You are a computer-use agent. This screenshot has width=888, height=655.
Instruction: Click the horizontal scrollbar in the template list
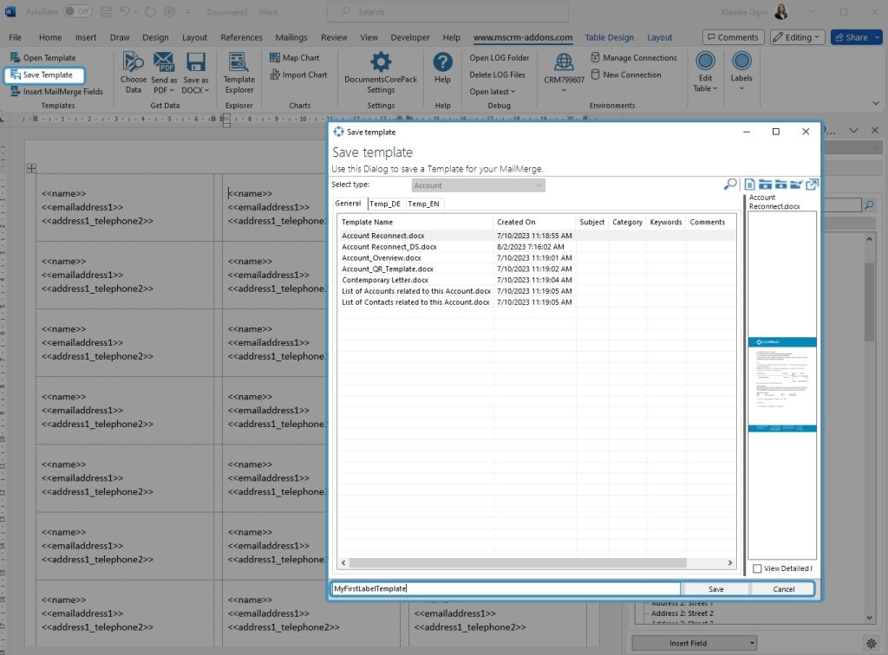coord(518,563)
